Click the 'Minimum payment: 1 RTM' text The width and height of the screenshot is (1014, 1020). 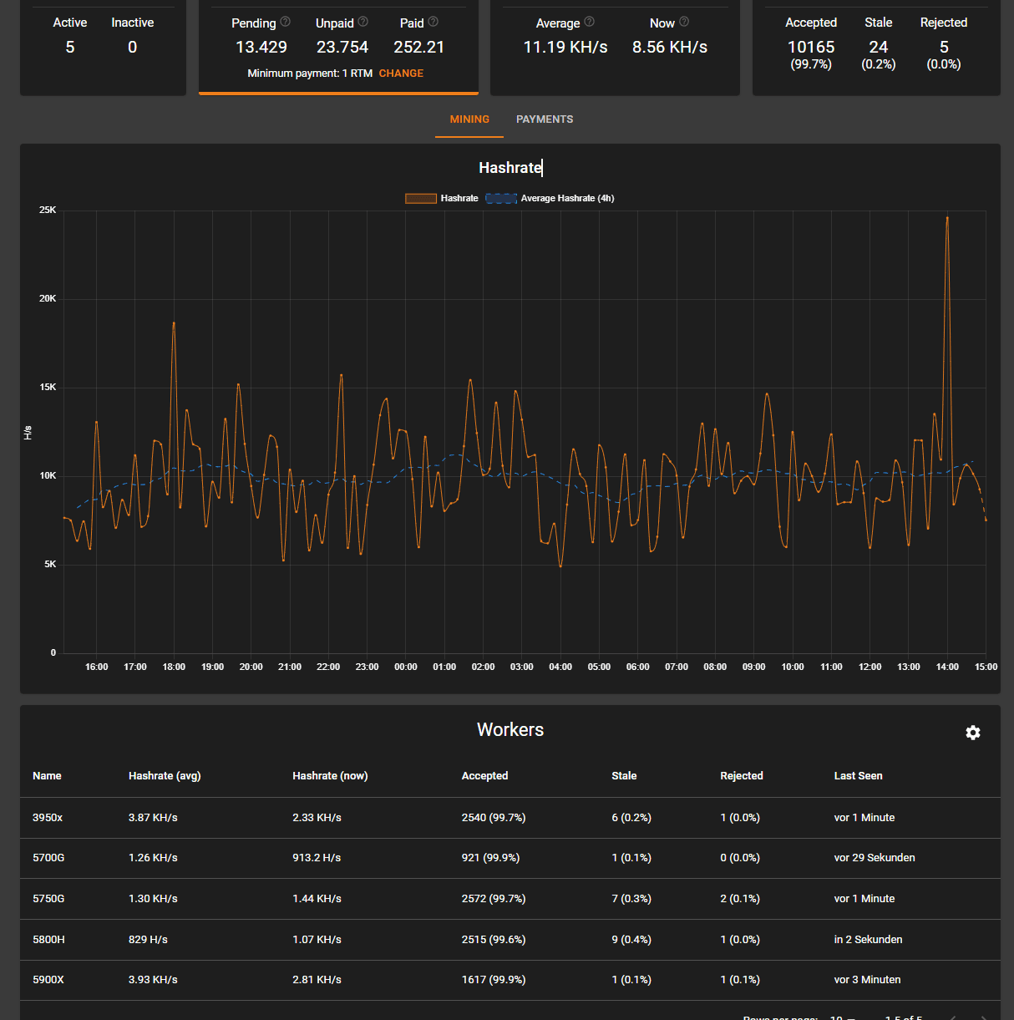310,74
